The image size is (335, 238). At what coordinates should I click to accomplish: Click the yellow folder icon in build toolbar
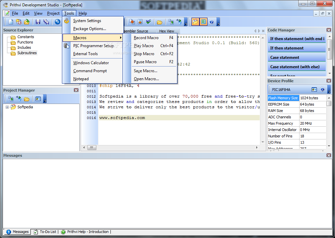(160, 22)
